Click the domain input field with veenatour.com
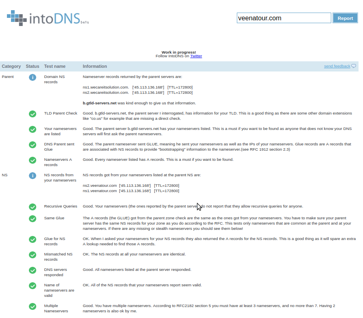 284,18
